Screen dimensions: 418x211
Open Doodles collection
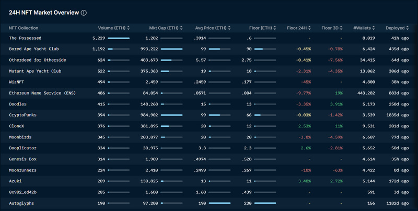click(x=18, y=104)
